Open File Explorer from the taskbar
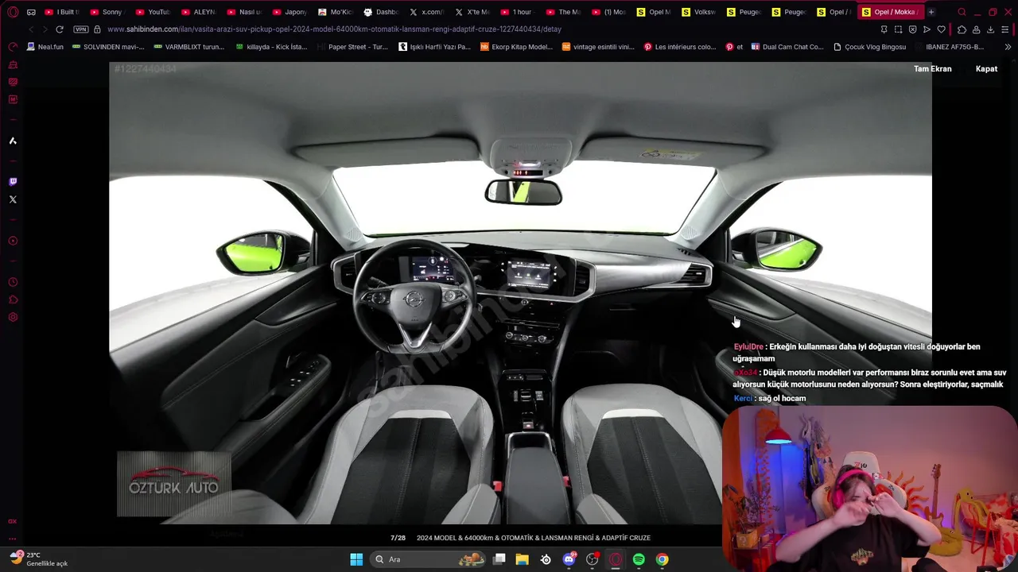 523,559
